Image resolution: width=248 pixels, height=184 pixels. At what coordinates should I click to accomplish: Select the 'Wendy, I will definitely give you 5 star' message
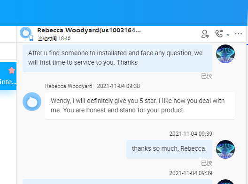coord(140,106)
